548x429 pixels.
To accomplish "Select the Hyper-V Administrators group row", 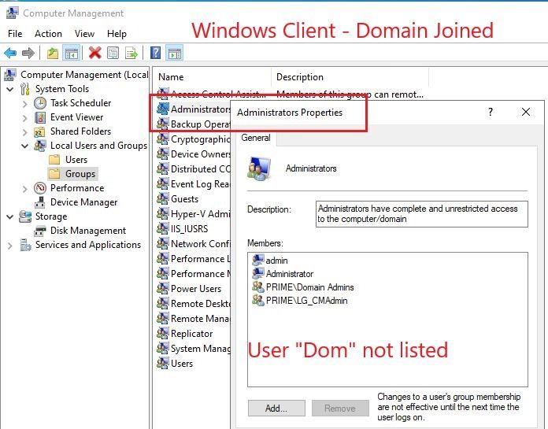I will 194,214.
